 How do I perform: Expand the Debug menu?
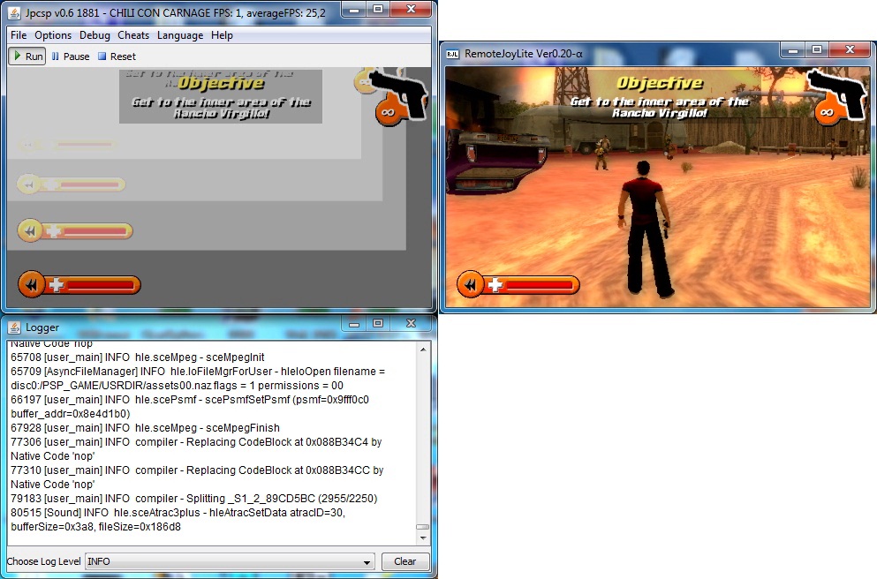[95, 35]
